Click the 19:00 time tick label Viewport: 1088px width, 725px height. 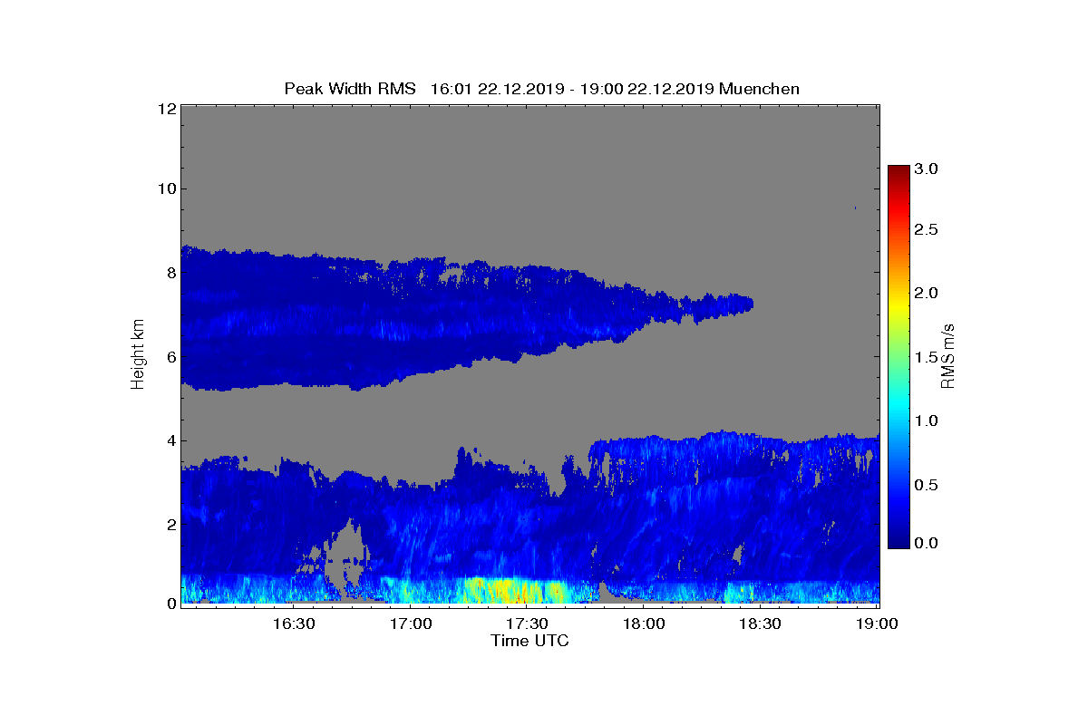[x=878, y=623]
